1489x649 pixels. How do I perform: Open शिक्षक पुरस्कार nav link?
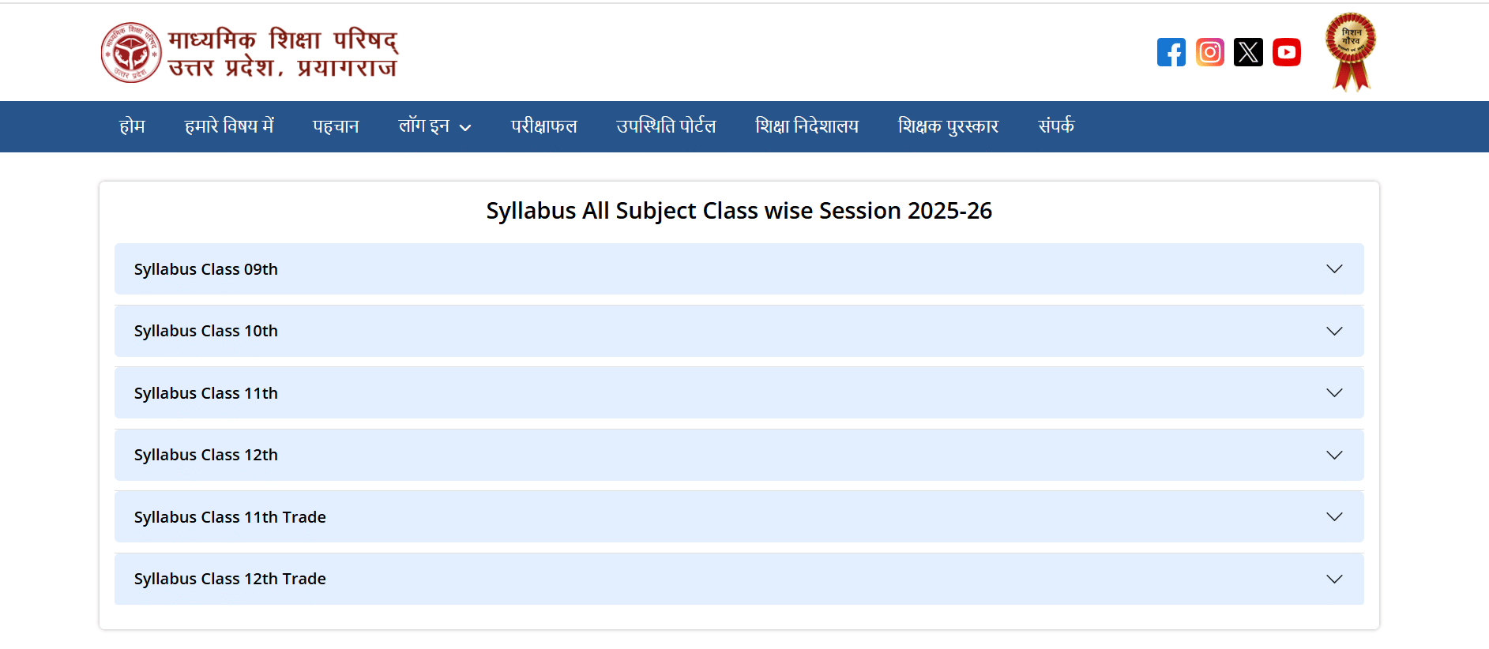click(948, 126)
